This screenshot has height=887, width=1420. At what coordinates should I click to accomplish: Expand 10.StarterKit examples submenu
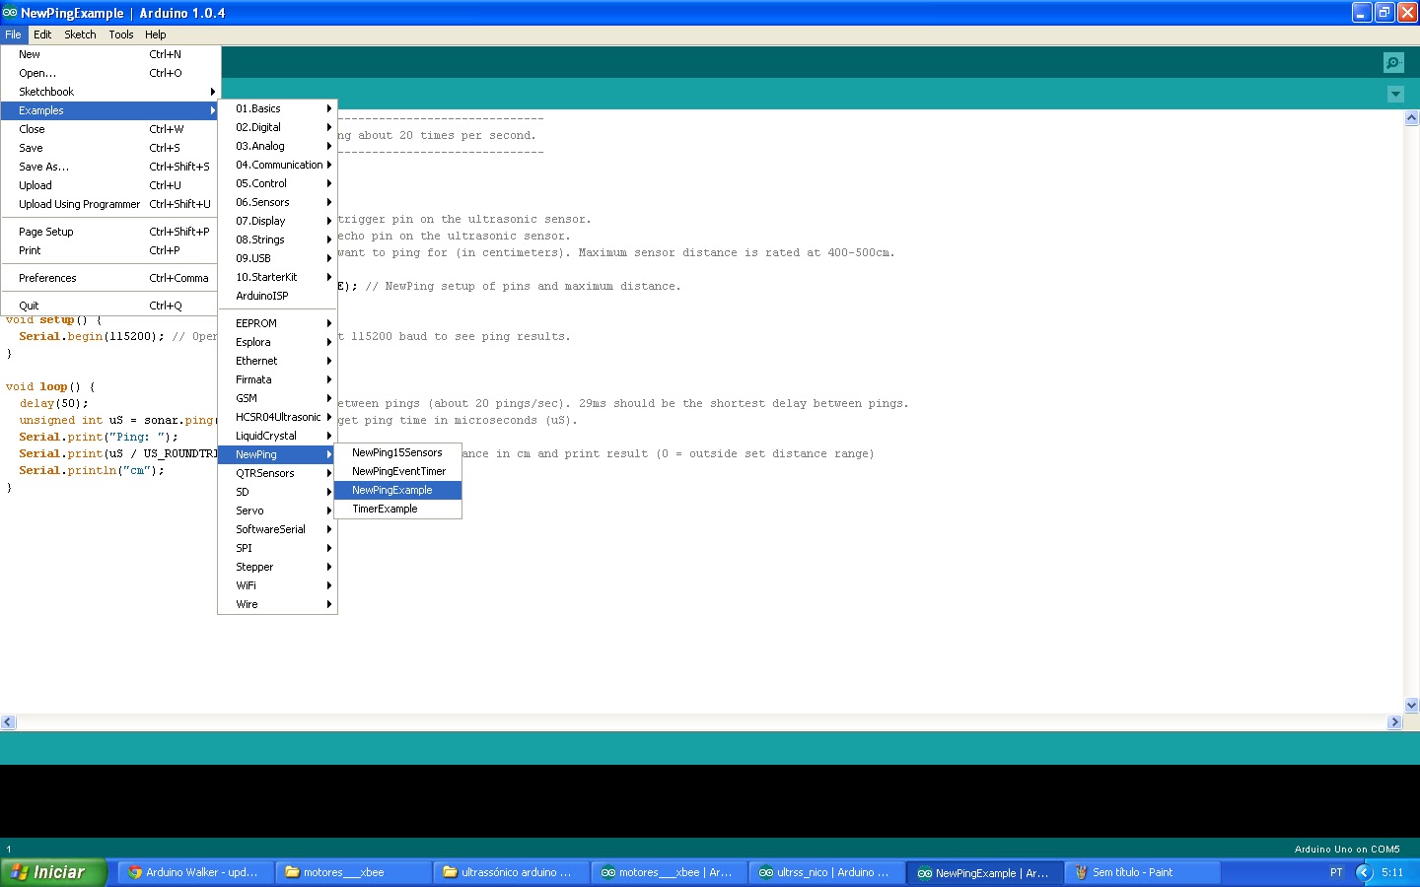[x=277, y=277]
